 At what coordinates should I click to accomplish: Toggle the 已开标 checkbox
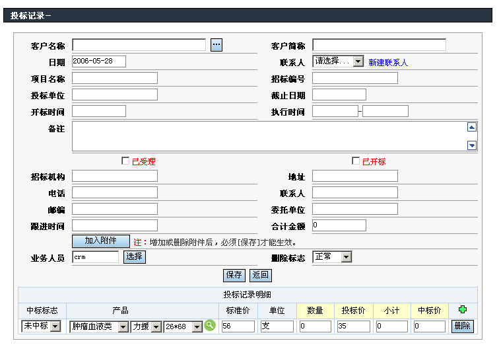pyautogui.click(x=356, y=161)
